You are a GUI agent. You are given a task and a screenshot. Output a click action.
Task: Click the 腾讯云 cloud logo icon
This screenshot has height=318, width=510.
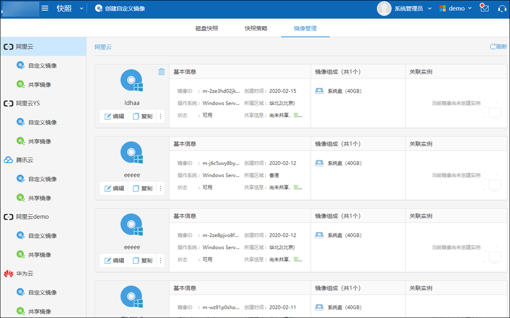(x=8, y=160)
